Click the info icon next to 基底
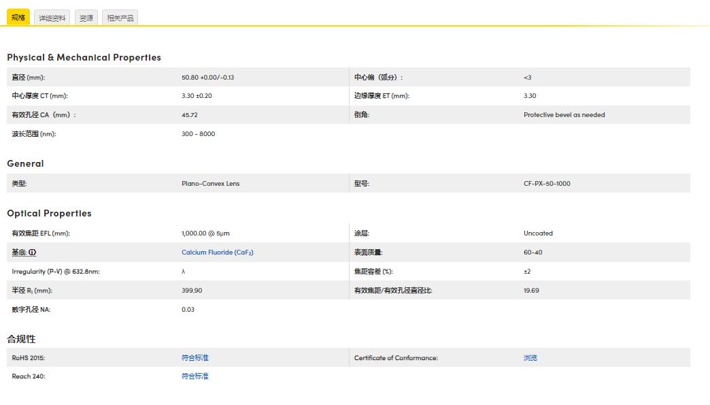 [31, 252]
